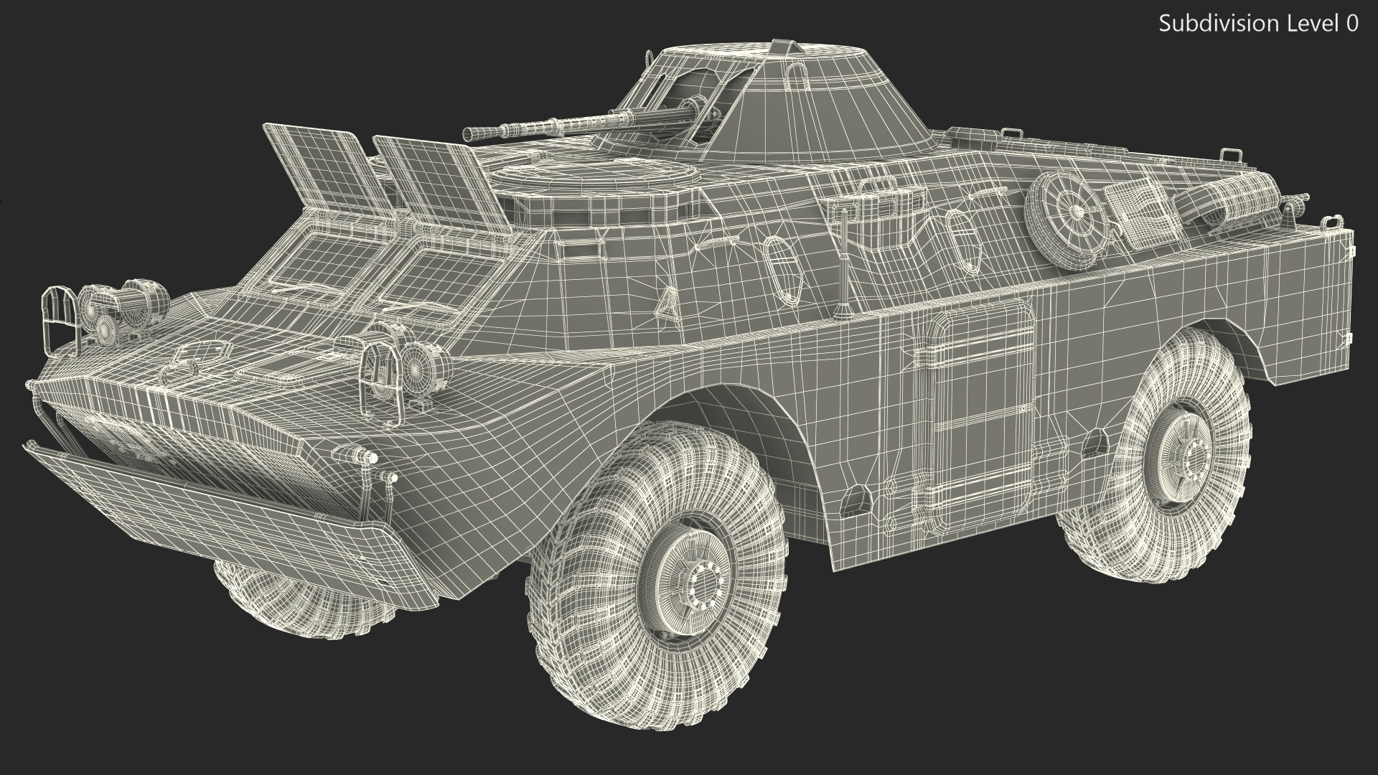The image size is (1378, 775).
Task: Click the Subdivision Level 0 label
Action: coord(1259,24)
